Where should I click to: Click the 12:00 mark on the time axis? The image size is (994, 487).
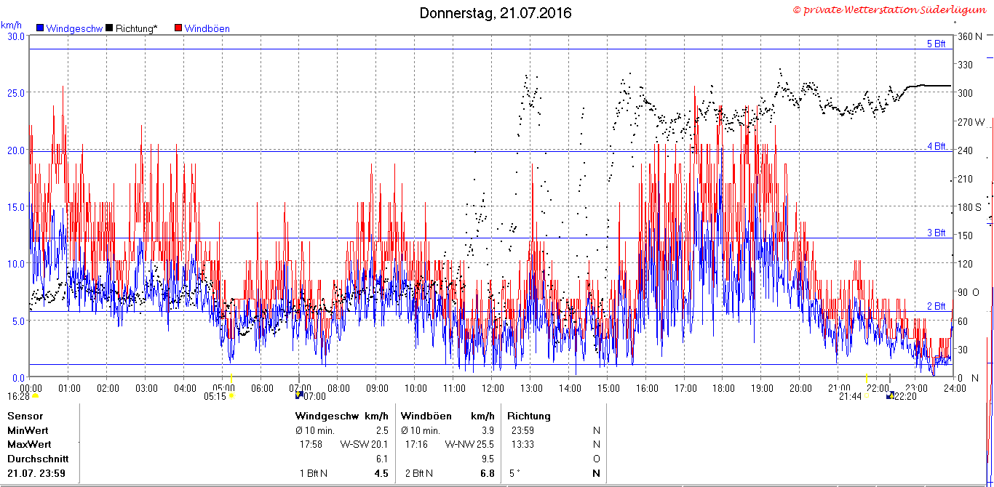492,387
